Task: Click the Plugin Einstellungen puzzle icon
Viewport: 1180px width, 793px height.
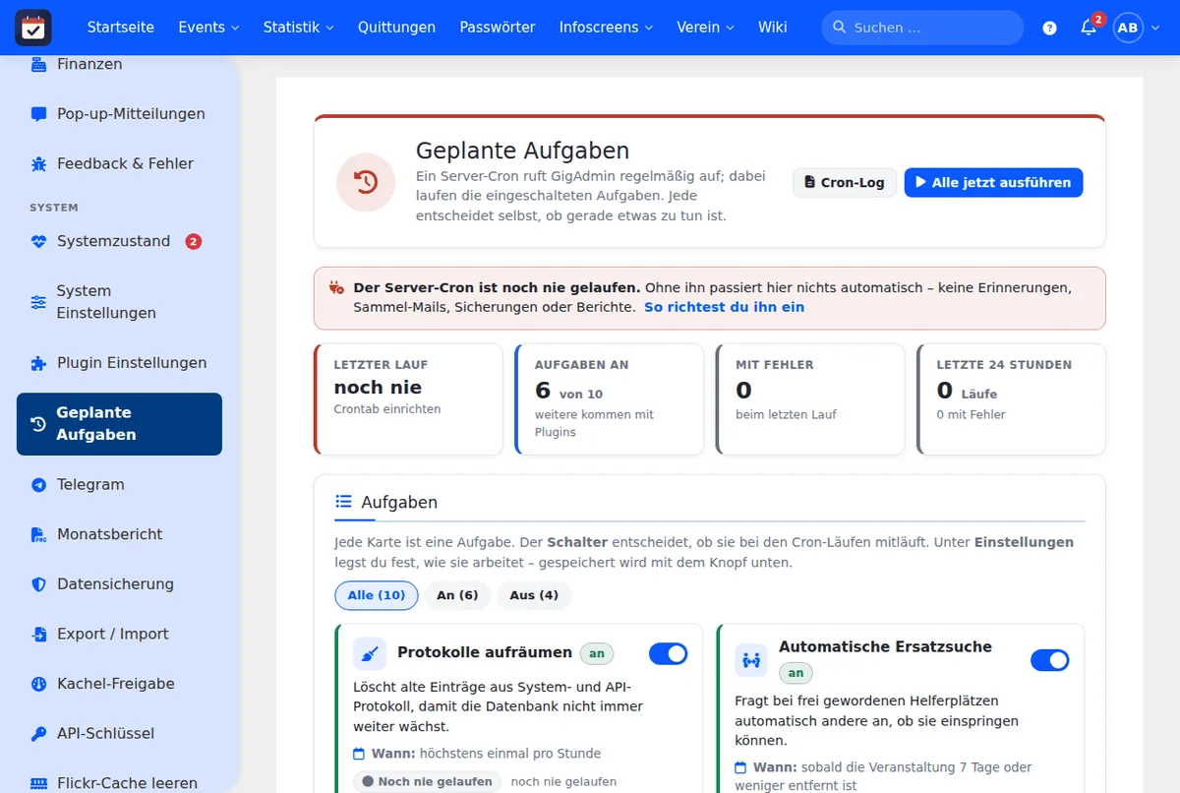Action: point(39,363)
